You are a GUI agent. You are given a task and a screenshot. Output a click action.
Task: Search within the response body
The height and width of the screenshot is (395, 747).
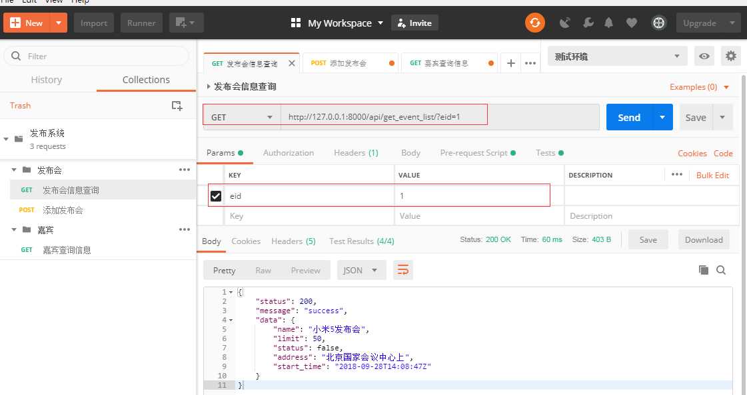[721, 270]
